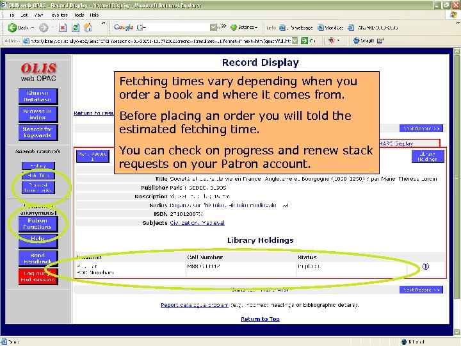Open the Back button history dropdown arrow
Viewport: 461px width, 346px height.
point(33,28)
